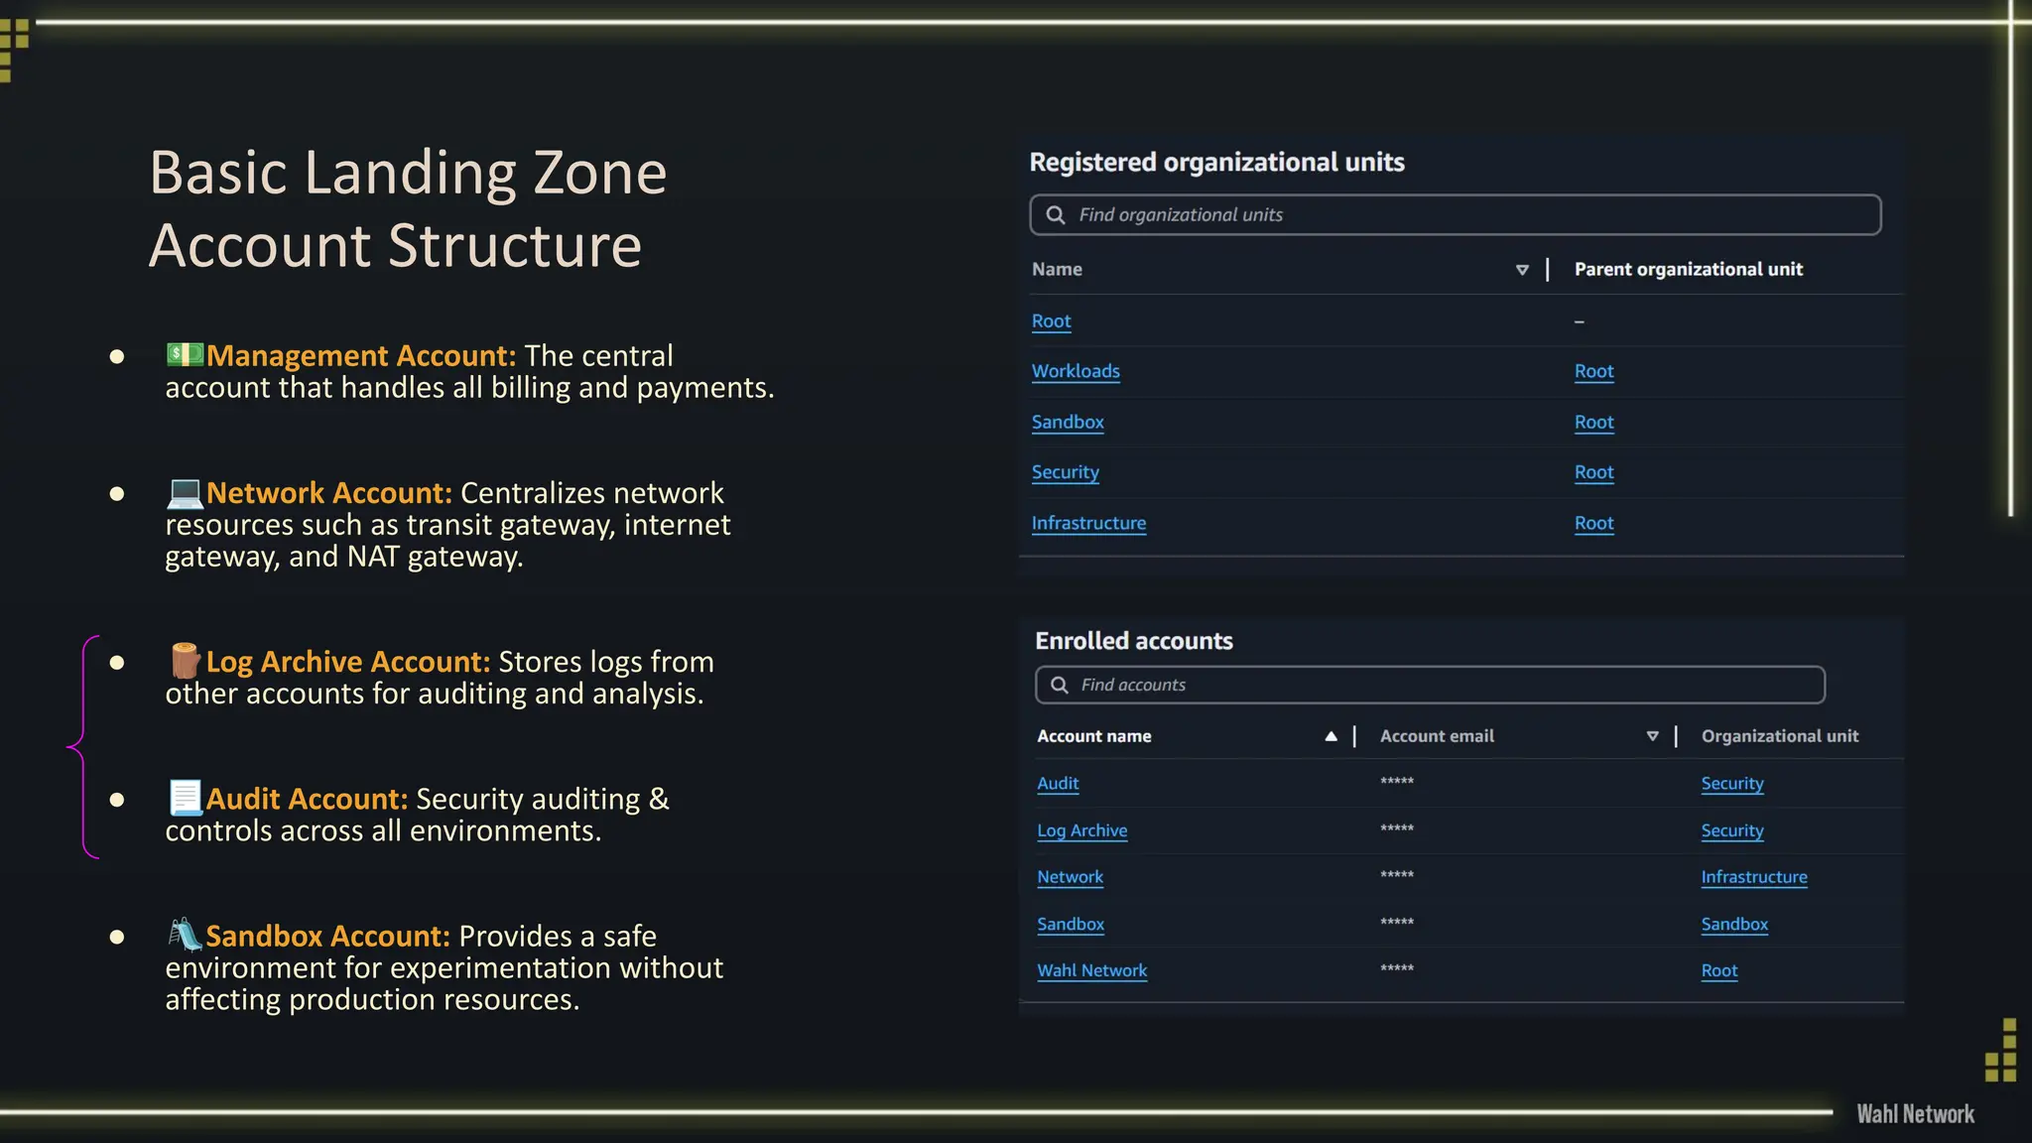Viewport: 2032px width, 1143px height.
Task: Open Root parent link in Security OU row
Action: tap(1593, 472)
